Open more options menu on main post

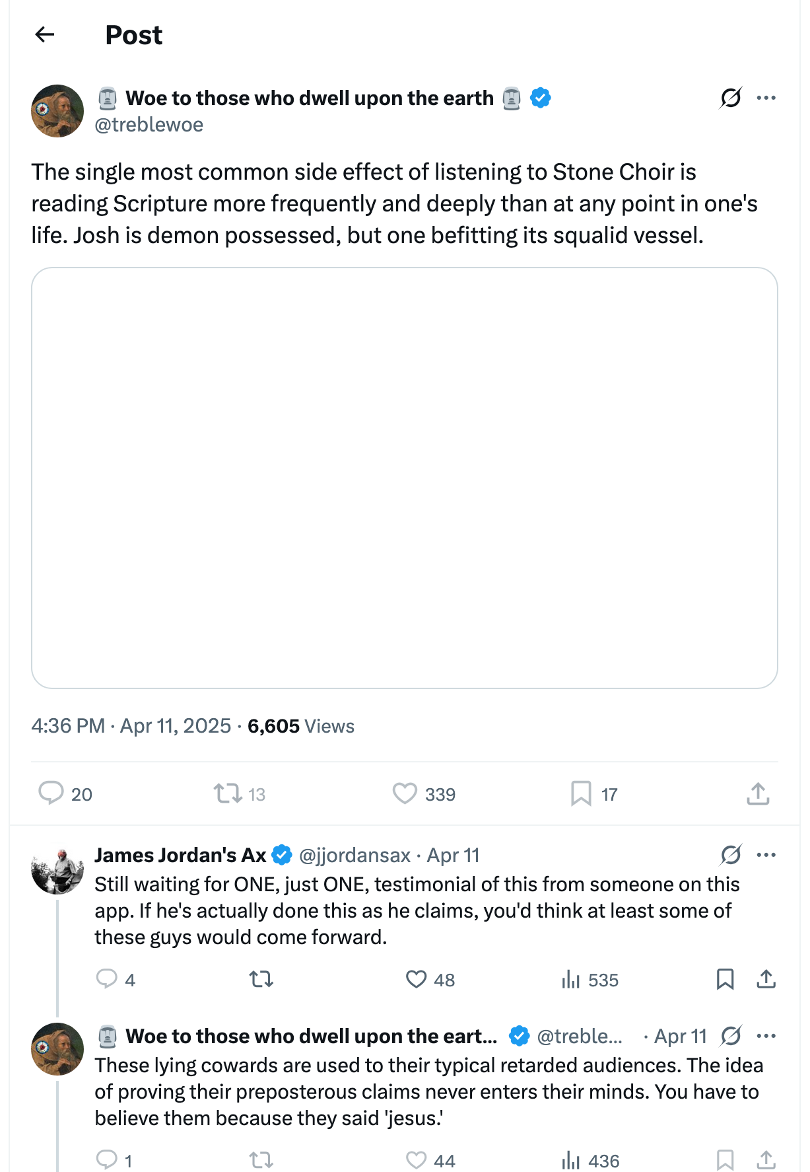tap(766, 98)
